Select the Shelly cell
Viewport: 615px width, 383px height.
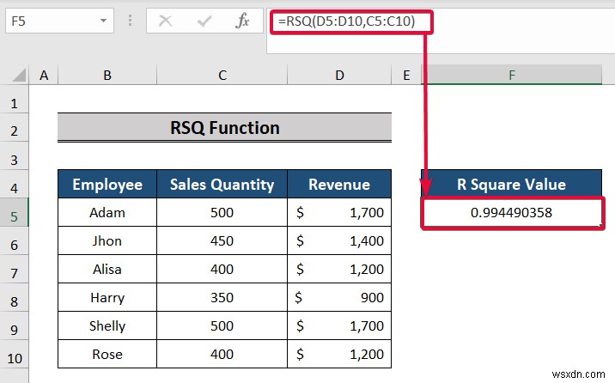pyautogui.click(x=107, y=325)
